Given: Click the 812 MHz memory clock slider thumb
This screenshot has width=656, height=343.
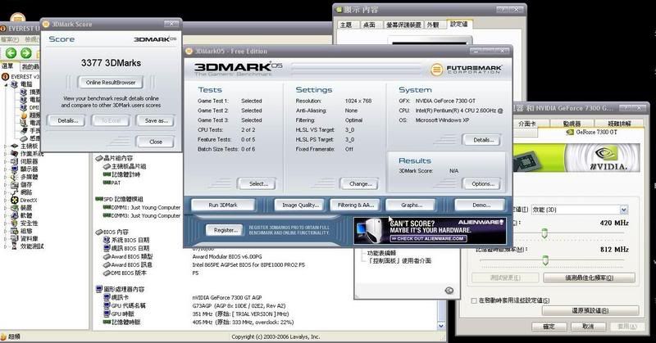Looking at the screenshot, I should pos(545,260).
